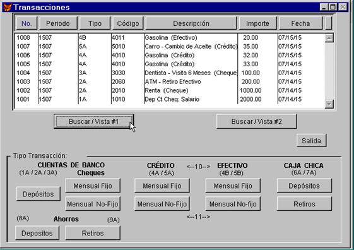Click code 3030 in the list

tap(119, 73)
